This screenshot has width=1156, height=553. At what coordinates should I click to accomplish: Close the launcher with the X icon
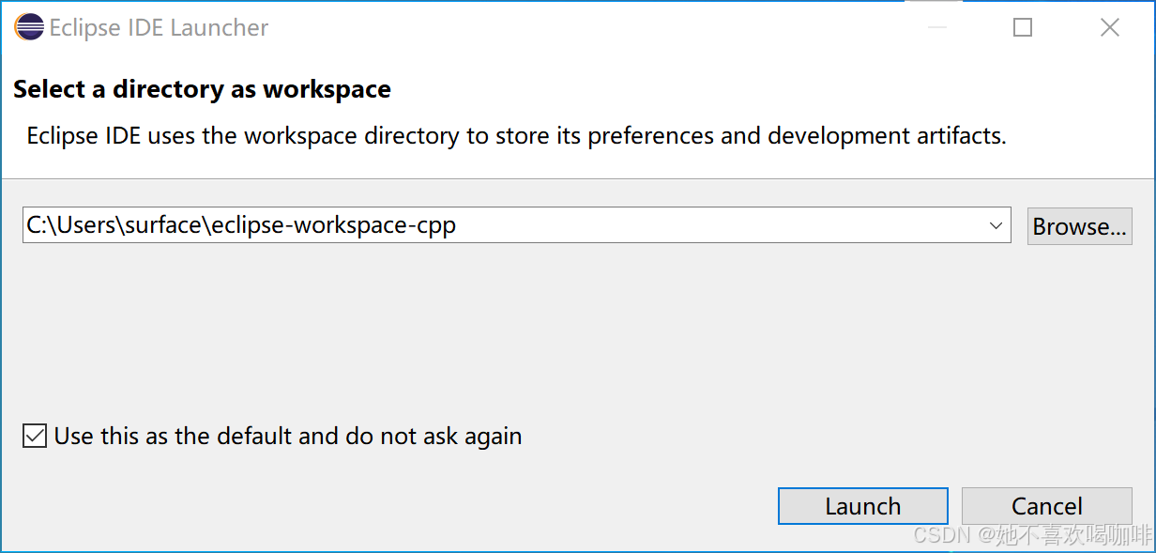tap(1109, 28)
